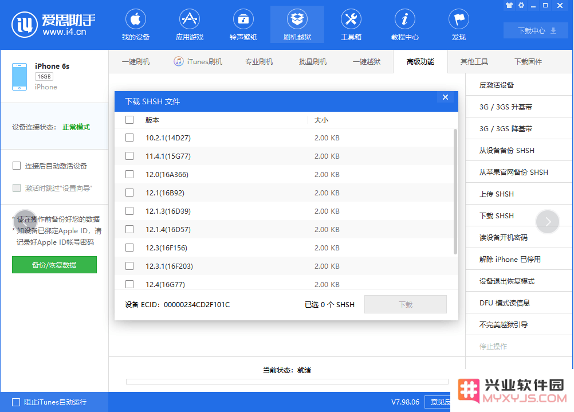The image size is (574, 412).
Task: Click DFU 模式读信息 option
Action: coord(519,303)
